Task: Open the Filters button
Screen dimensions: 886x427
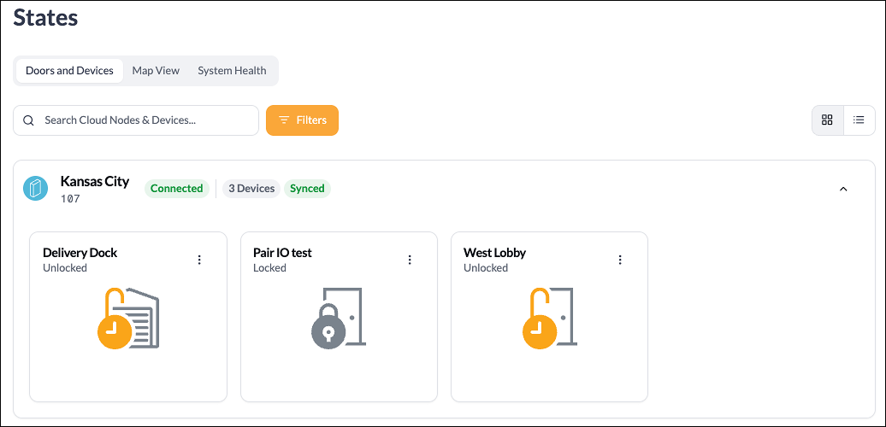Action: 302,120
